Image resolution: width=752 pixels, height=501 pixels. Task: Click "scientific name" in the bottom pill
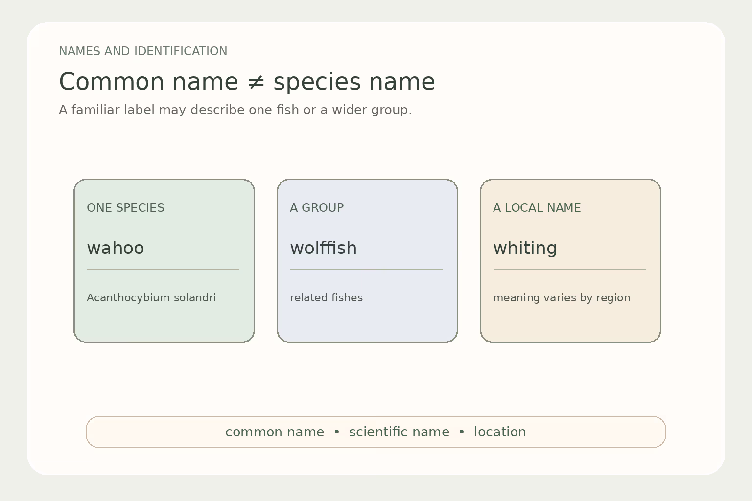(x=399, y=432)
